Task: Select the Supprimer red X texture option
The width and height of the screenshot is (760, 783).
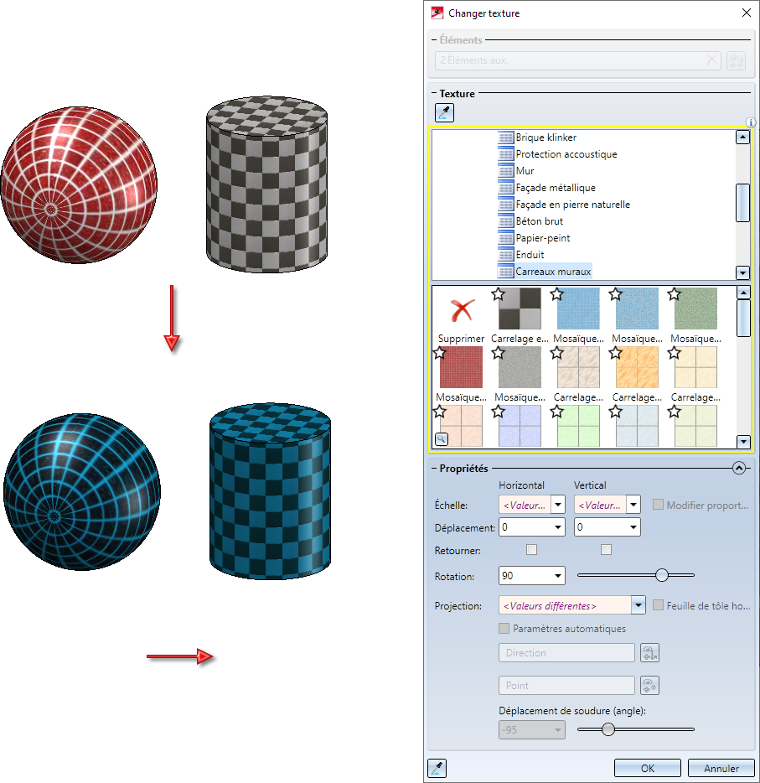Action: click(x=462, y=310)
